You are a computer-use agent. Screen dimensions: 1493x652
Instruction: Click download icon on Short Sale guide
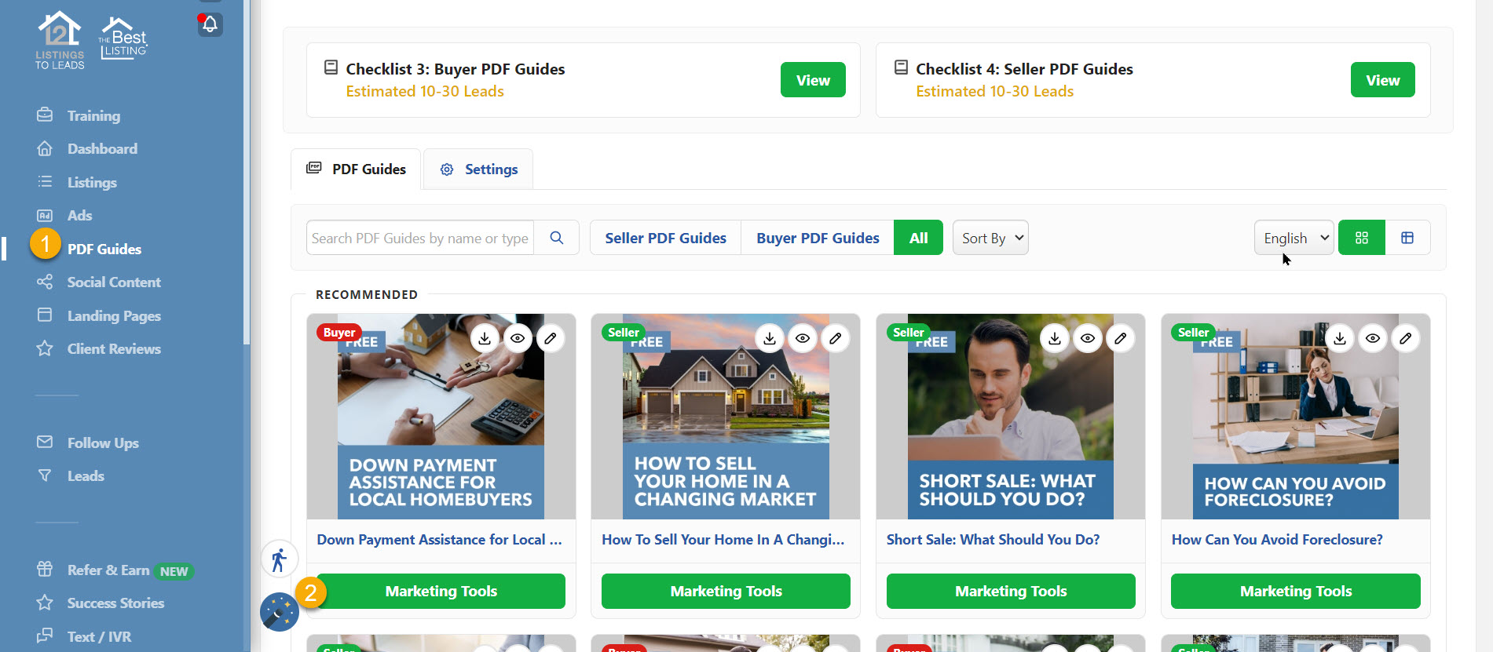(x=1055, y=338)
